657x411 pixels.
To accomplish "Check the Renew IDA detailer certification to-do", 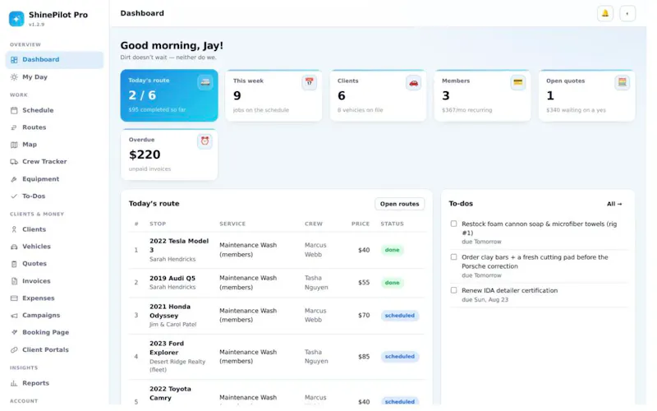I will pyautogui.click(x=454, y=290).
